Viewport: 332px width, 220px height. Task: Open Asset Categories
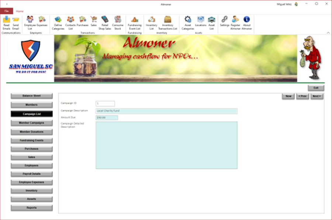188,23
